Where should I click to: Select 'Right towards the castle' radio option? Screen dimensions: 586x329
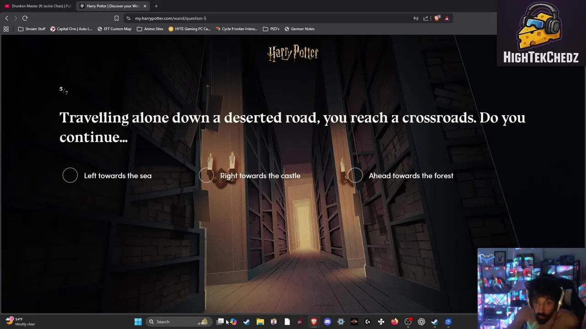point(206,175)
